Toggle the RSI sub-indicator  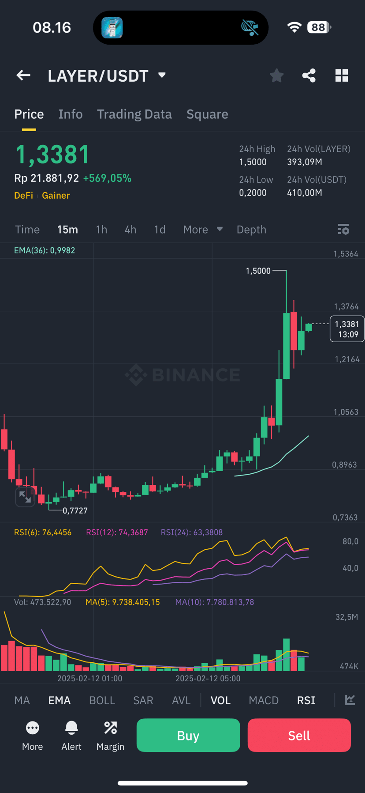pyautogui.click(x=306, y=700)
